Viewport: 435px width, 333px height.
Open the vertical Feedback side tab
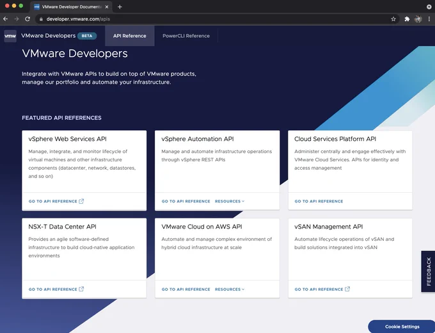point(428,272)
